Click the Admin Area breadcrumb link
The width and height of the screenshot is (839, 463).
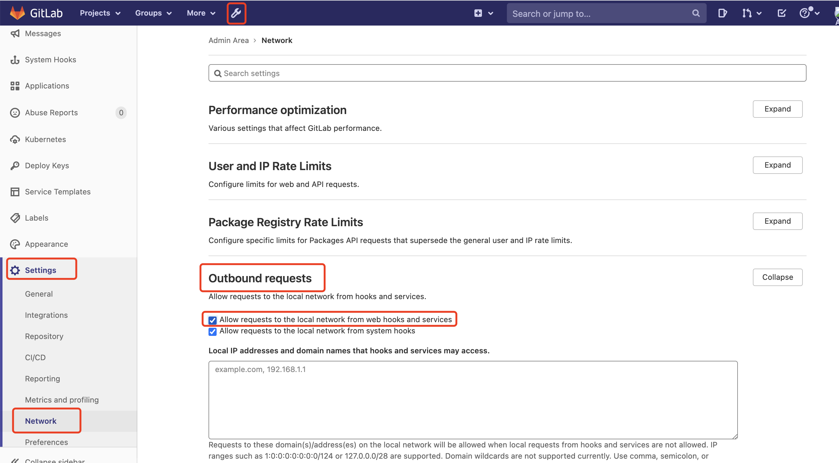[x=228, y=40]
